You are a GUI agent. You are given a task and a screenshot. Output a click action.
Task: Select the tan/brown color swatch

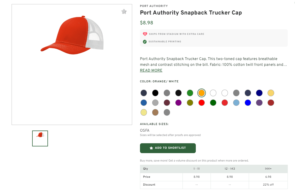coord(155,112)
